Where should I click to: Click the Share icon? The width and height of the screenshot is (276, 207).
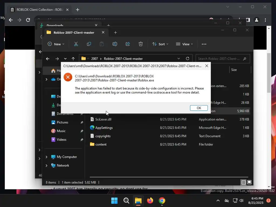coord(127,44)
